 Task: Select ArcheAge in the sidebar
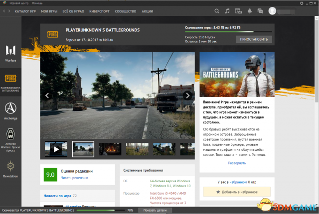coord(10,111)
